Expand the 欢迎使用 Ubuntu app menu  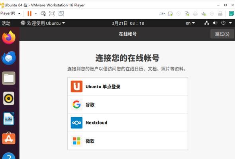[43, 23]
